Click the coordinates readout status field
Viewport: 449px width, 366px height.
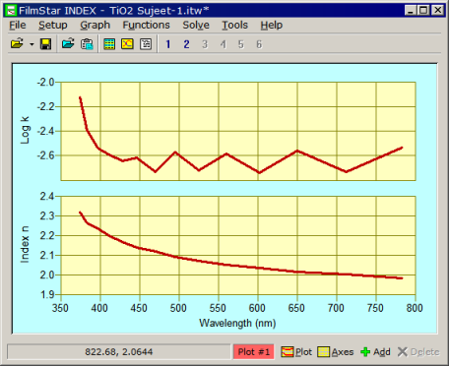(119, 352)
